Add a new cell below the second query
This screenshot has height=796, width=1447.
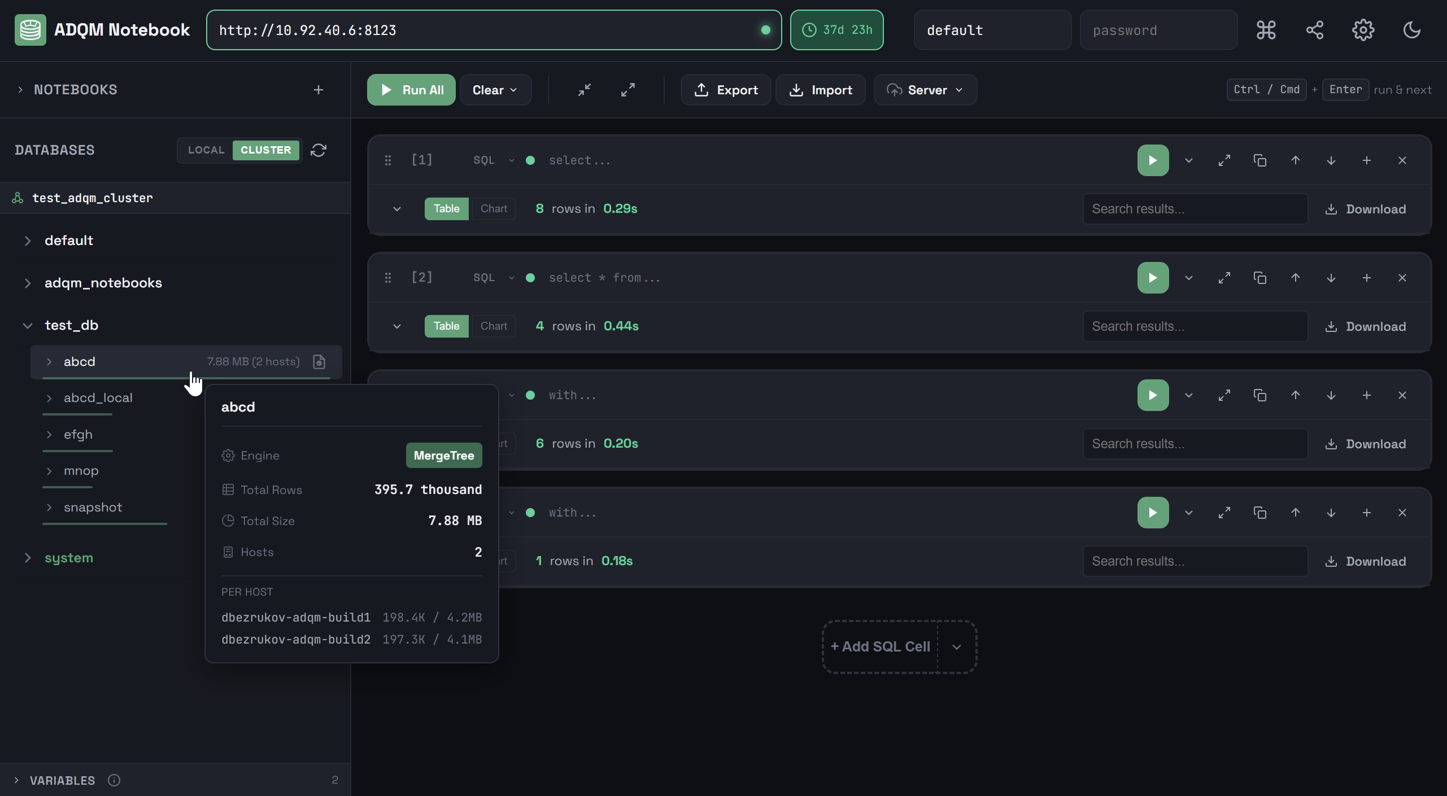coord(1367,277)
